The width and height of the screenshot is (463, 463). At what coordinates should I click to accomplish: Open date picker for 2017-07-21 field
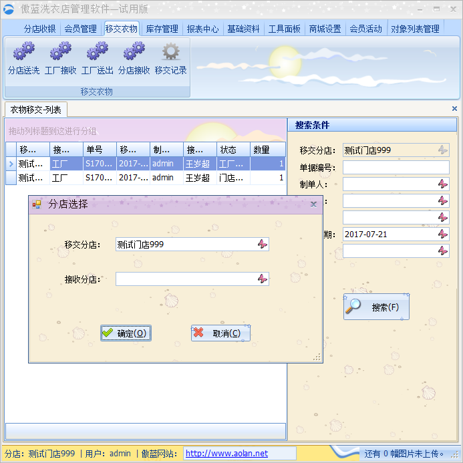[x=443, y=234]
